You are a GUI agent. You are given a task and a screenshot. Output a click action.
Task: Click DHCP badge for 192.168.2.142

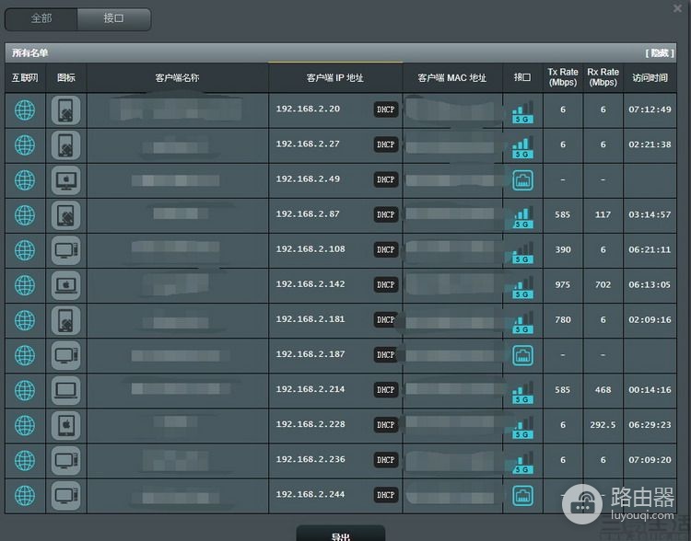coord(386,285)
